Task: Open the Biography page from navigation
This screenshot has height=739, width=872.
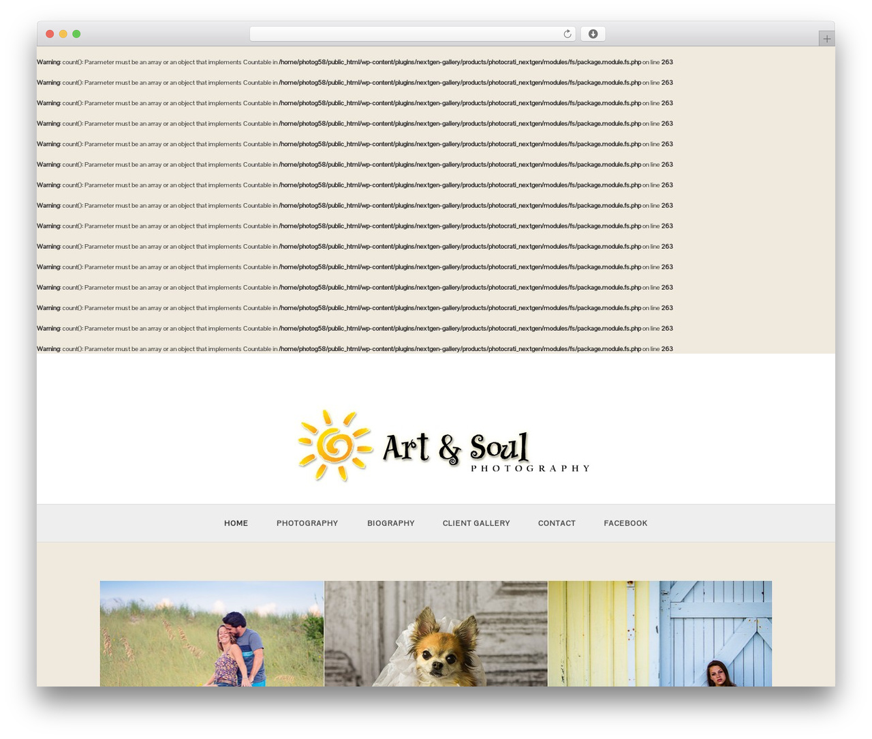Action: (x=391, y=523)
